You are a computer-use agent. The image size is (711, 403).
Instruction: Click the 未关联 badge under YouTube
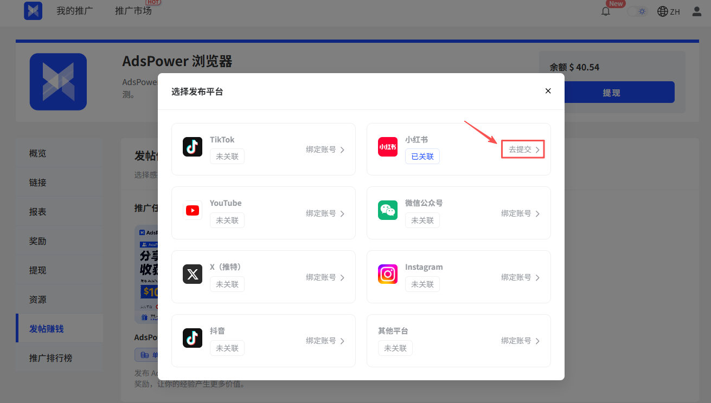[227, 220]
